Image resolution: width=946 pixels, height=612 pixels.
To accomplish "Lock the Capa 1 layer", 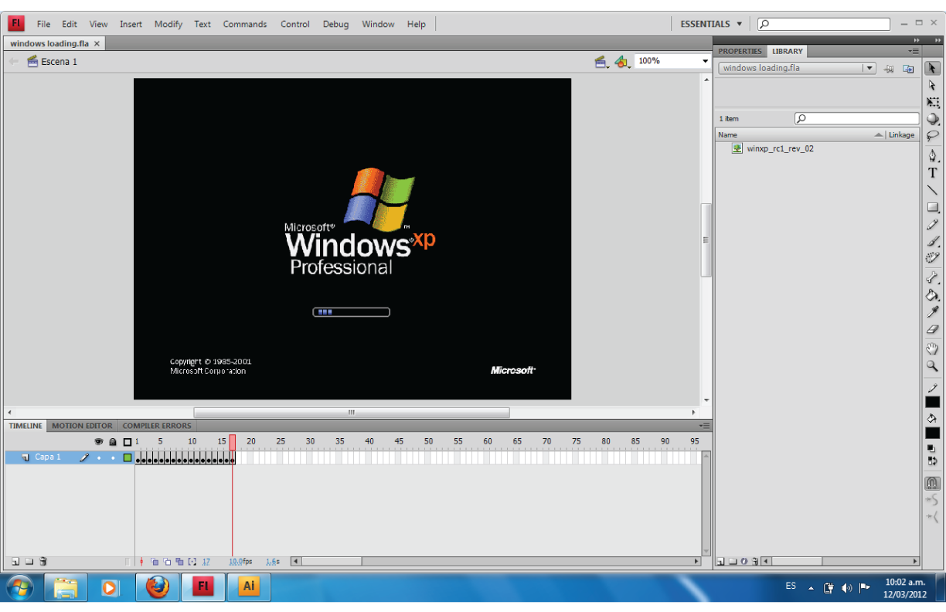I will pos(114,458).
